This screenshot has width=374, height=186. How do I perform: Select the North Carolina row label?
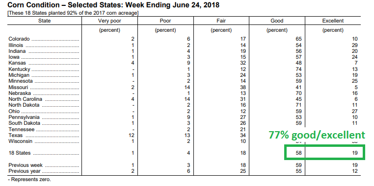(26, 99)
